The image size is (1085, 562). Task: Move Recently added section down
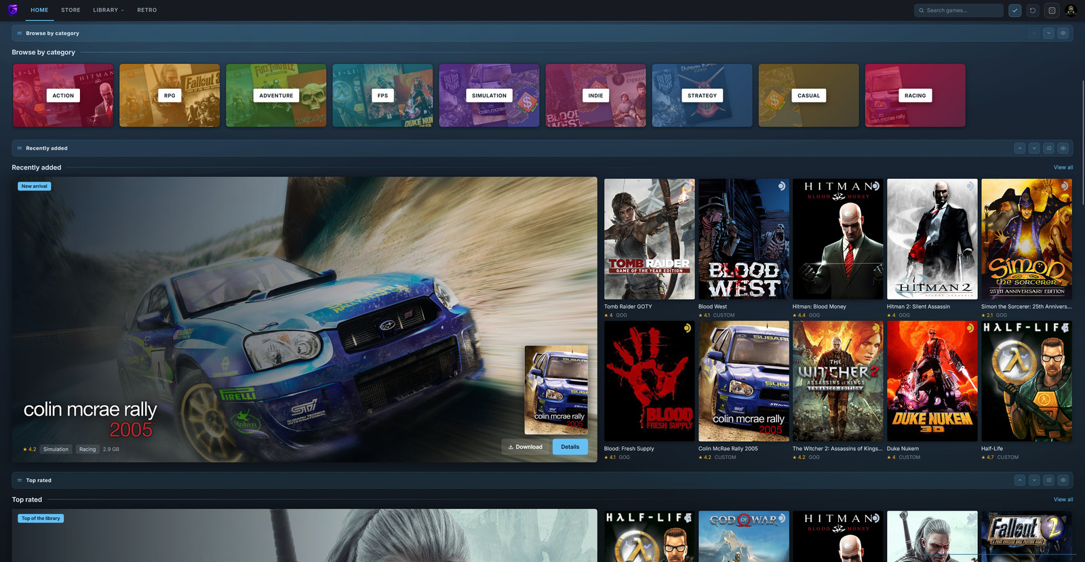coord(1034,148)
